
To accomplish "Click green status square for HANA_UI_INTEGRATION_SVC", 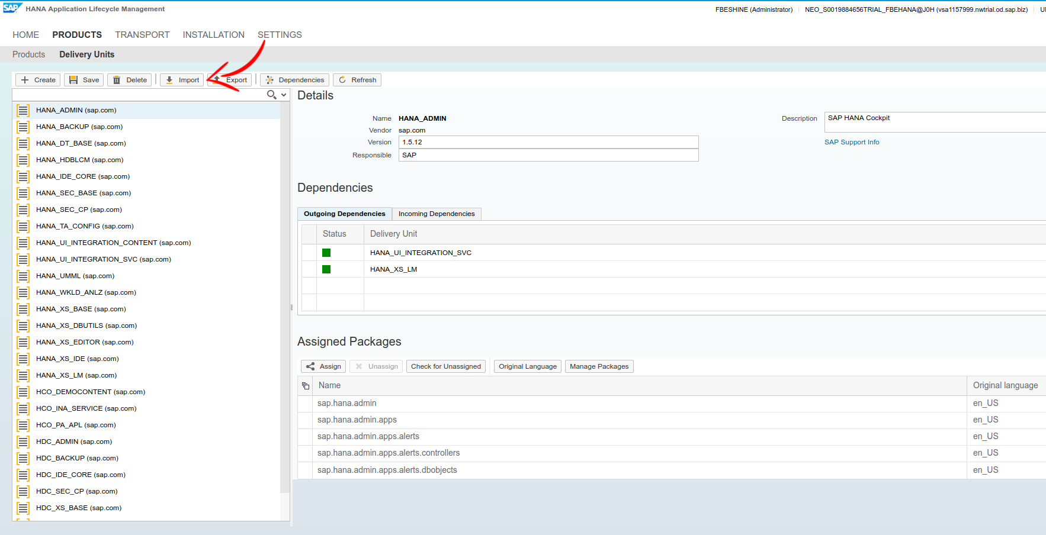I will point(326,253).
